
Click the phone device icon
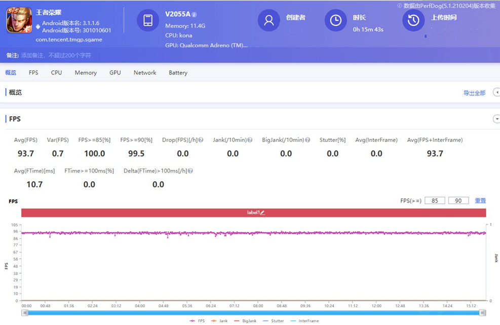coord(148,20)
